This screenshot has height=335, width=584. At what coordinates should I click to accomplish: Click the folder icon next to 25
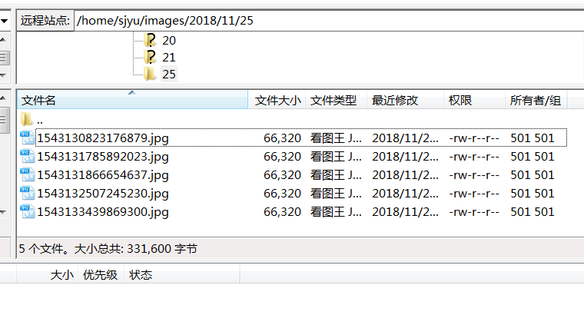pos(150,74)
